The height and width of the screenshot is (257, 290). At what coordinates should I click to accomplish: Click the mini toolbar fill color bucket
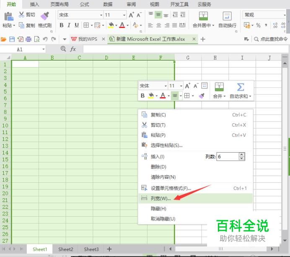151,96
